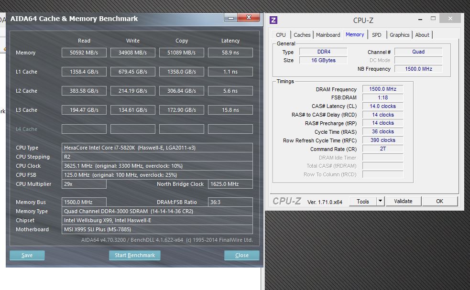
Task: Click the empty DC Mode field
Action: coord(418,60)
